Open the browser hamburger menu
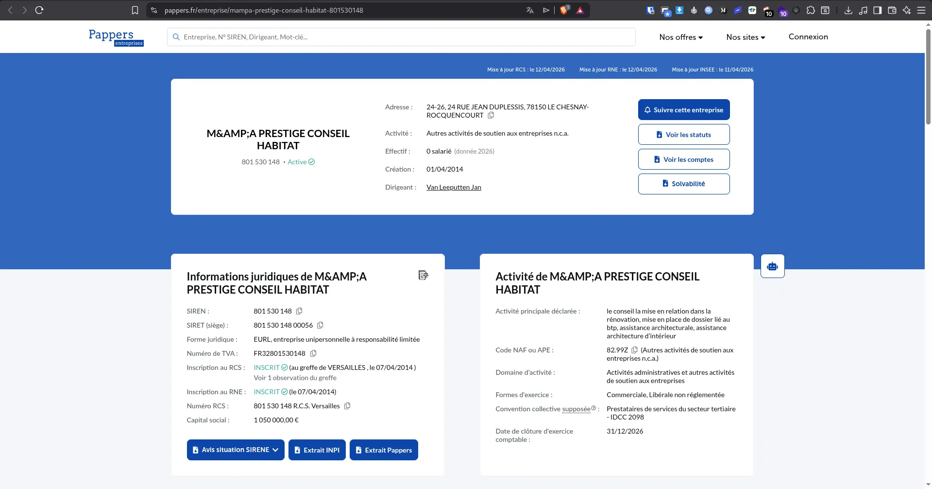Image resolution: width=932 pixels, height=489 pixels. click(922, 10)
